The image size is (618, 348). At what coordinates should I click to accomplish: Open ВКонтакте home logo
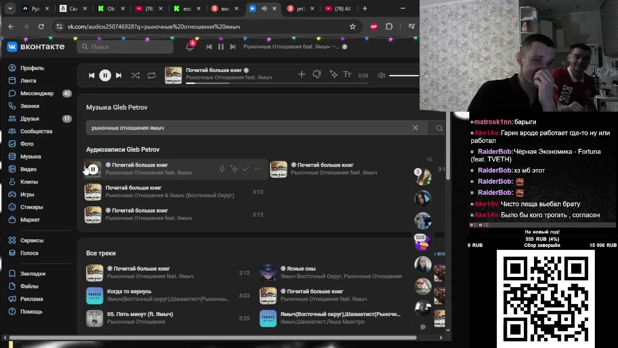36,46
